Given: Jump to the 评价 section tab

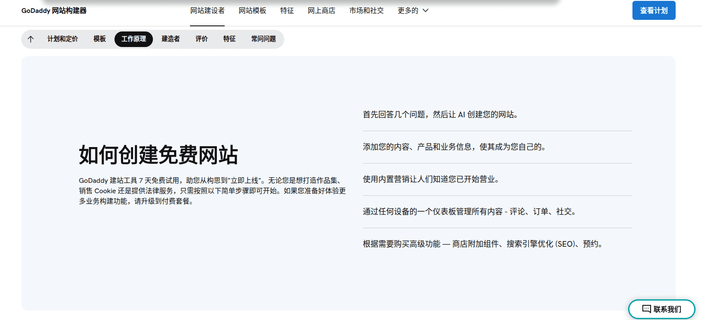Looking at the screenshot, I should coord(201,39).
